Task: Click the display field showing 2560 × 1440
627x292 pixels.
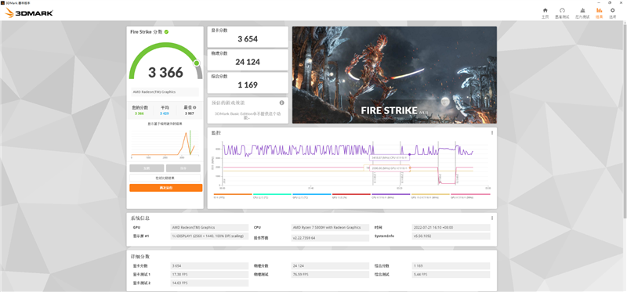Action: coord(209,236)
